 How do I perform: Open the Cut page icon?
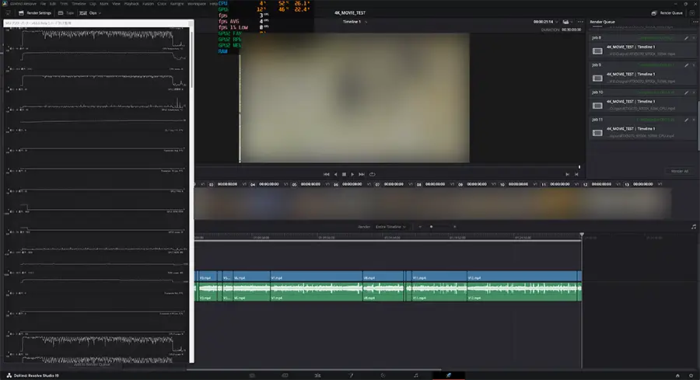point(285,375)
